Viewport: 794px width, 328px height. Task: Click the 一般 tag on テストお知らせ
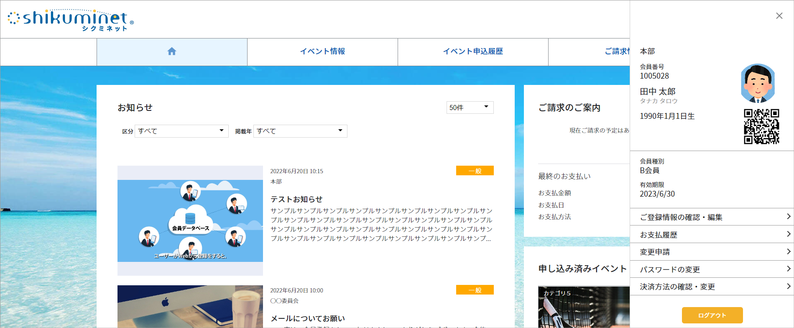475,171
